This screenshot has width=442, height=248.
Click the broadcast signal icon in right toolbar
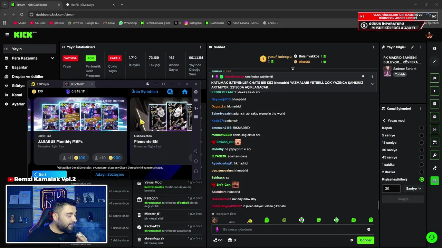coord(435,130)
